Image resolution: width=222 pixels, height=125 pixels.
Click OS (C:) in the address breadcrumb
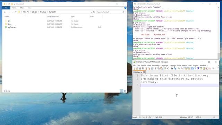coord(34,12)
